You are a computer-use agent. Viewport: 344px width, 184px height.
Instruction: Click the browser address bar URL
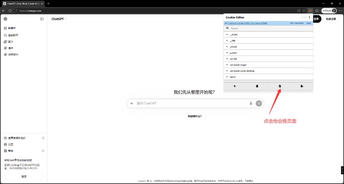click(x=30, y=11)
